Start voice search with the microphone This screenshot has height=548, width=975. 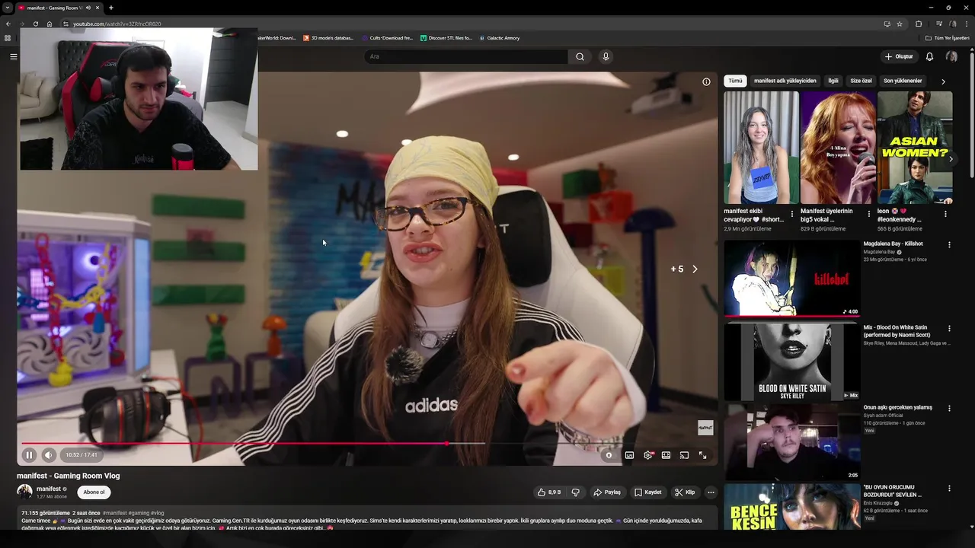click(x=606, y=56)
